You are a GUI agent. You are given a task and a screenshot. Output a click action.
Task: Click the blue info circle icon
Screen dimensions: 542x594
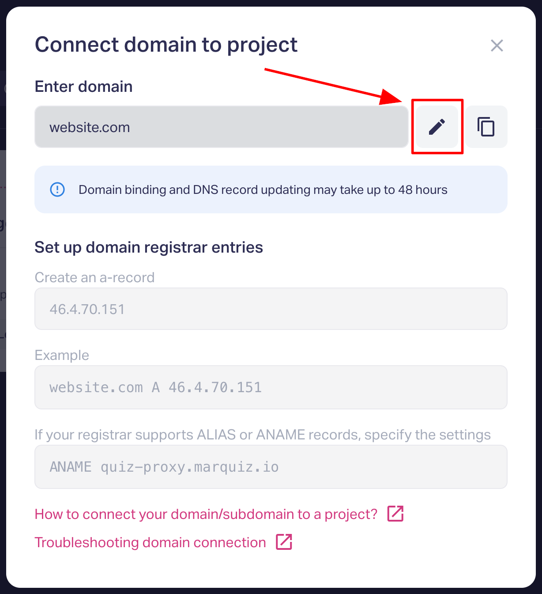(57, 189)
